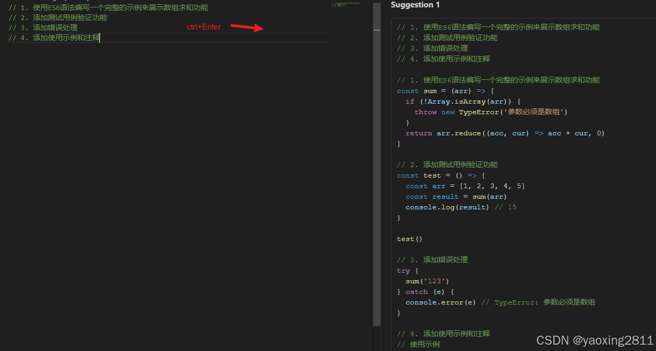Click the '// 使用示例' comment line
The height and width of the screenshot is (351, 656).
[418, 344]
